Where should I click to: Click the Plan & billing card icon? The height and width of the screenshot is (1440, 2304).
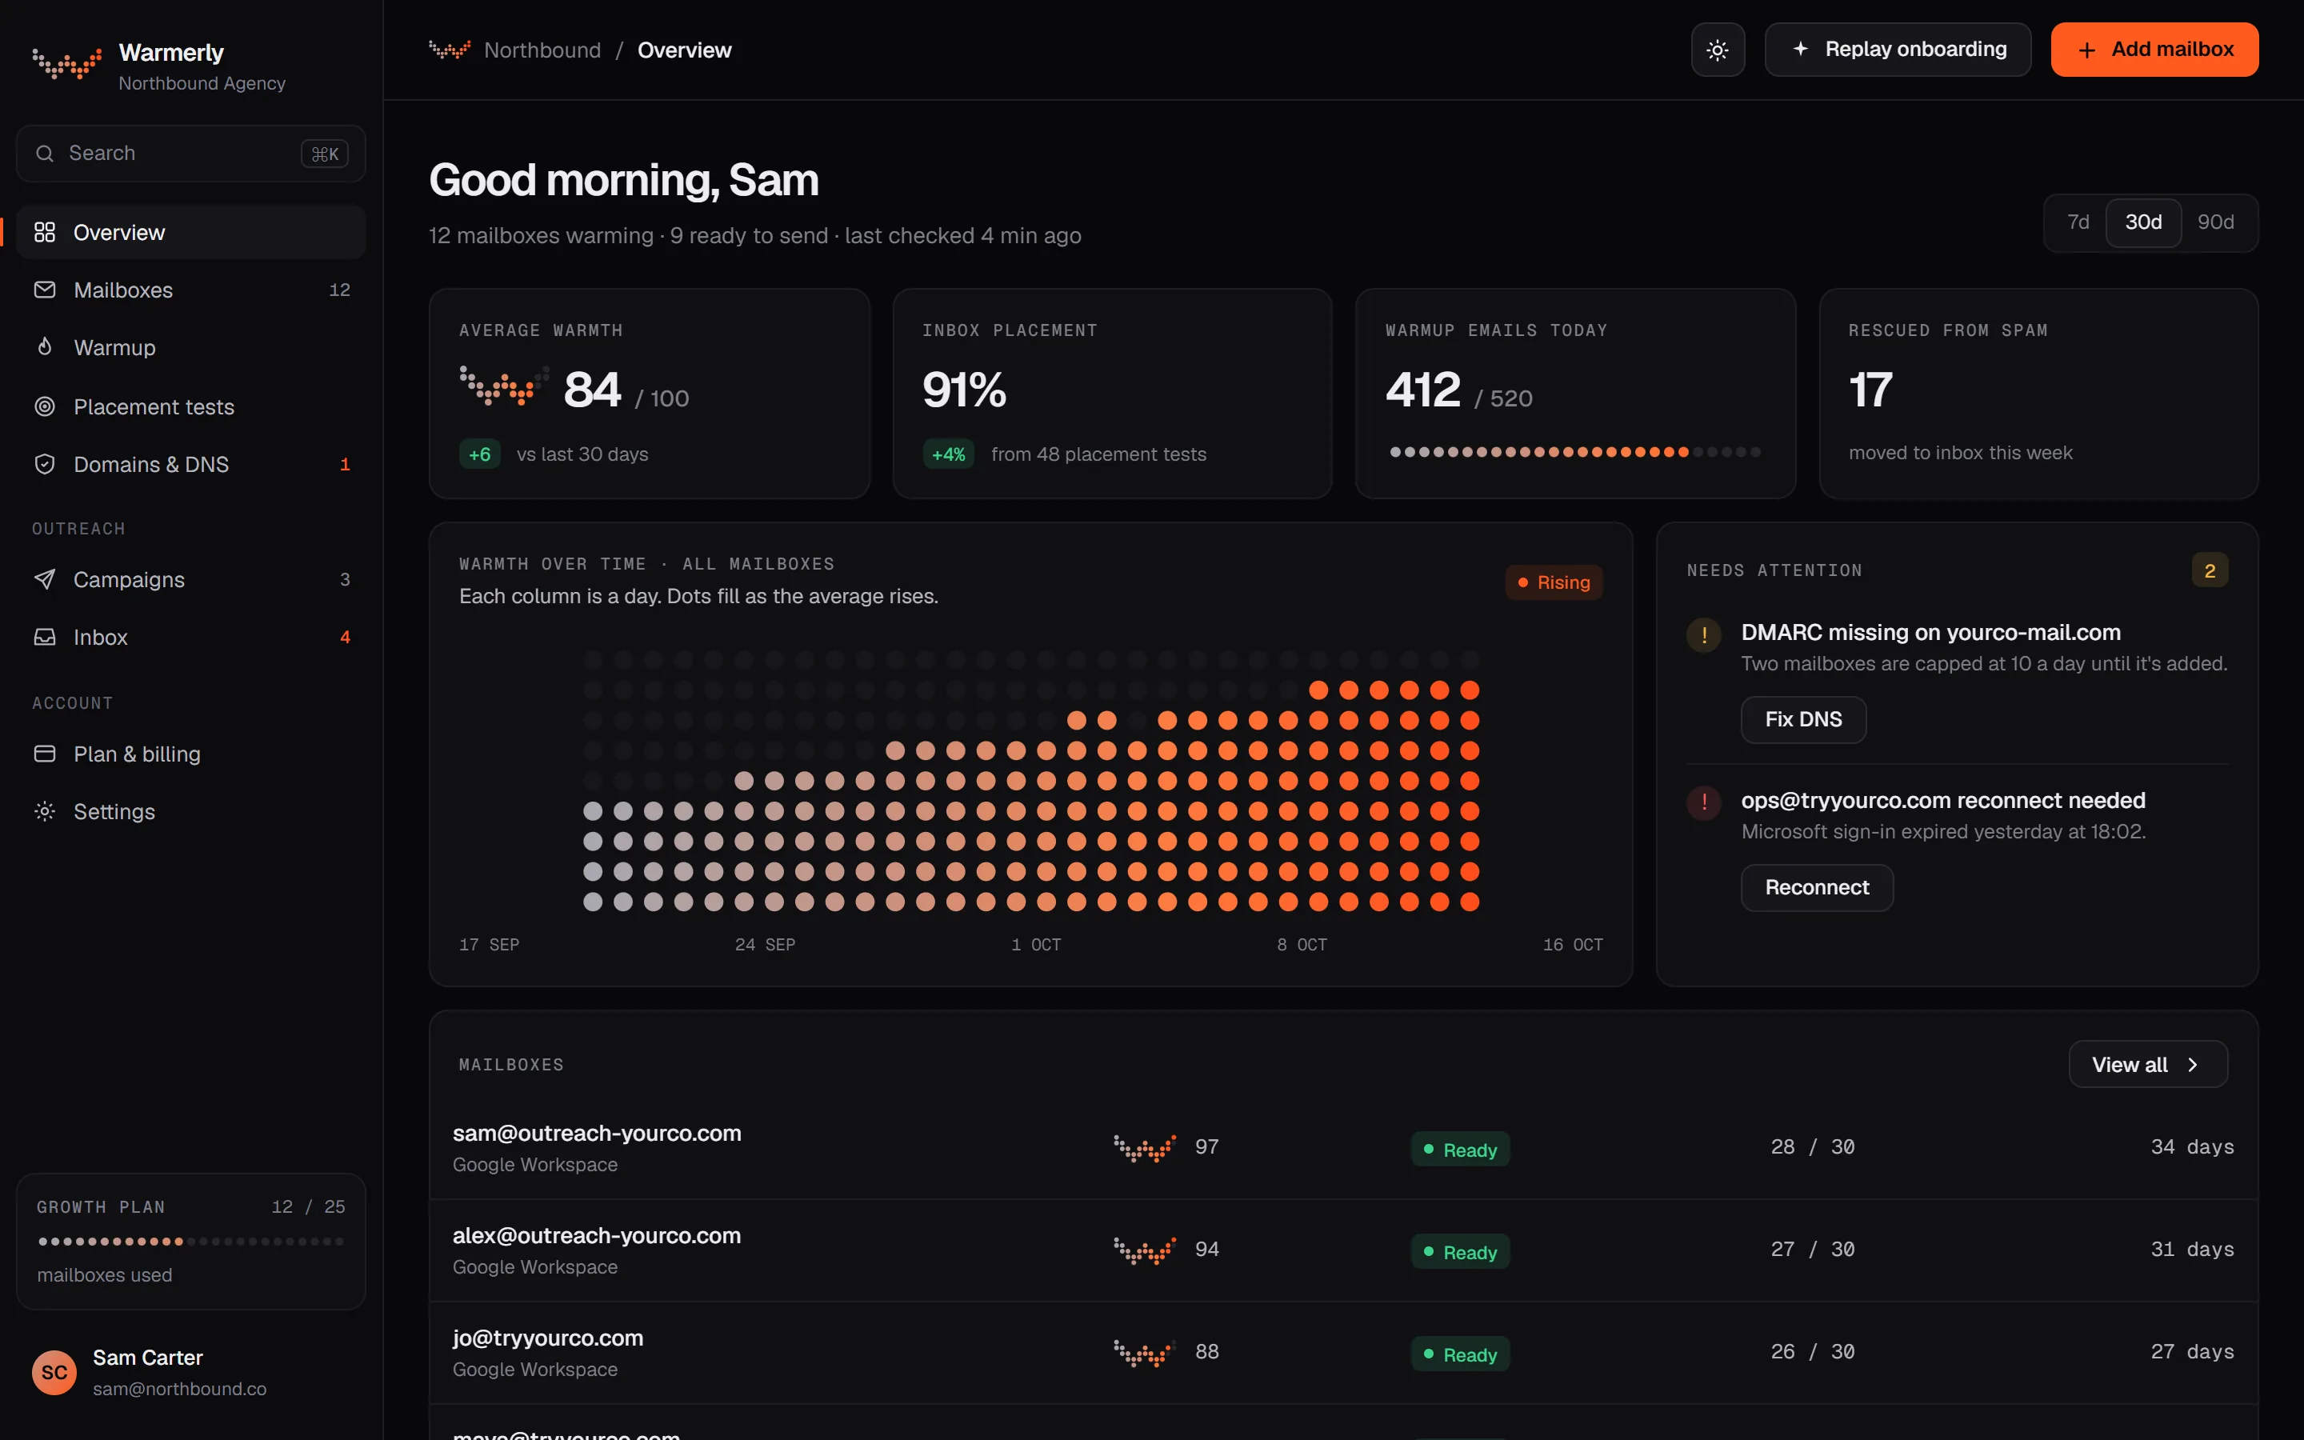(x=45, y=754)
